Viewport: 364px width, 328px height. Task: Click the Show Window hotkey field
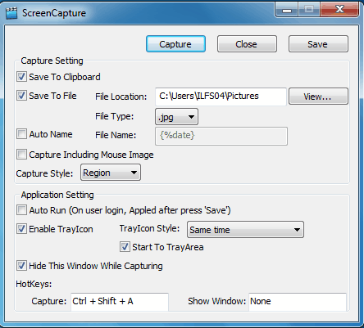pos(298,302)
